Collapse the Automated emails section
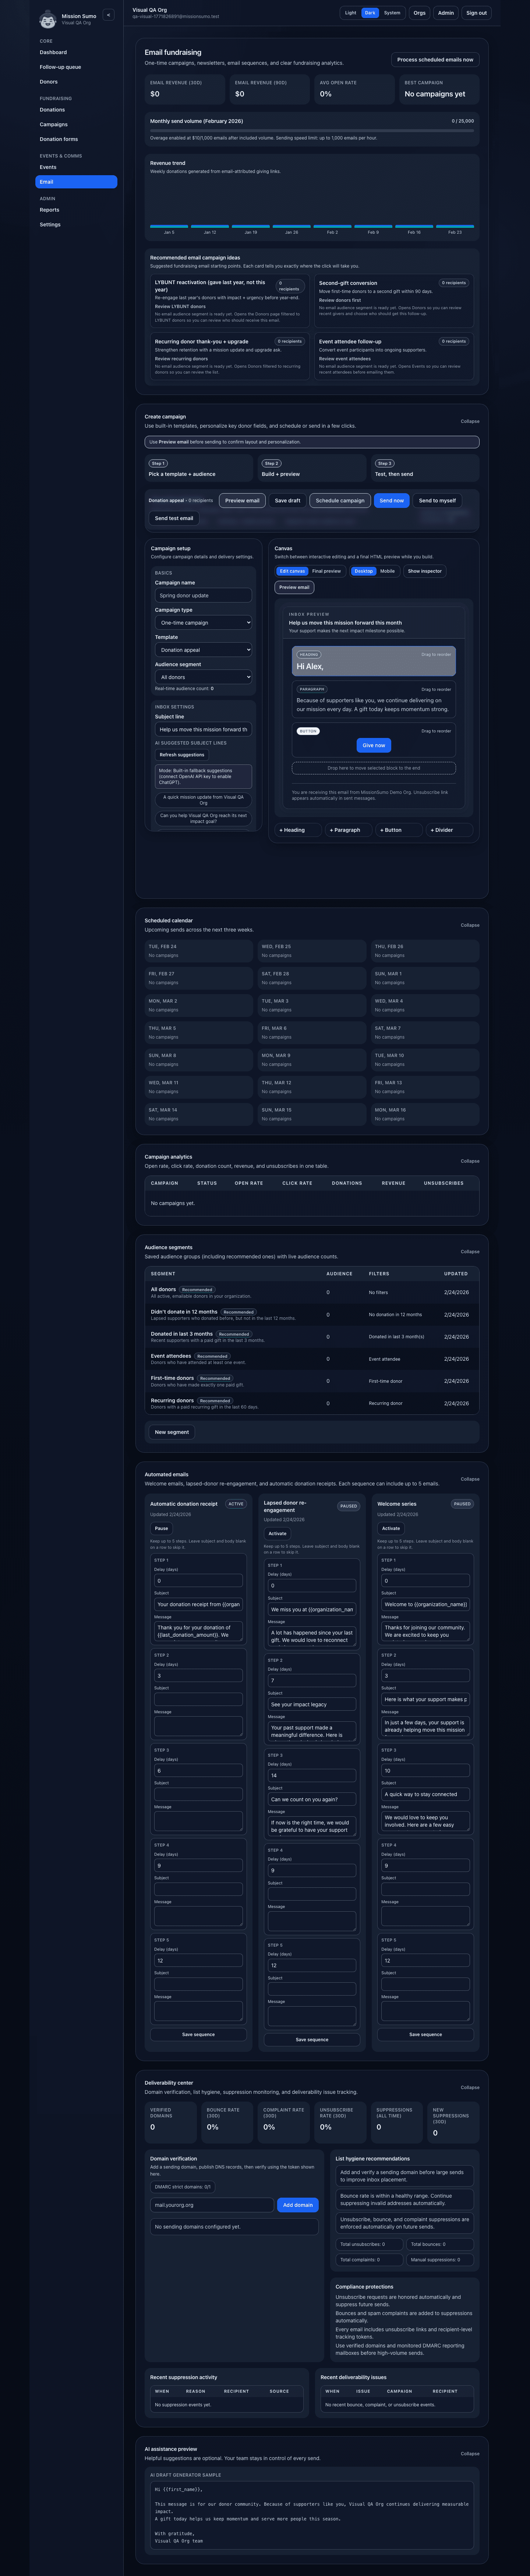Image resolution: width=530 pixels, height=2576 pixels. [x=470, y=1479]
